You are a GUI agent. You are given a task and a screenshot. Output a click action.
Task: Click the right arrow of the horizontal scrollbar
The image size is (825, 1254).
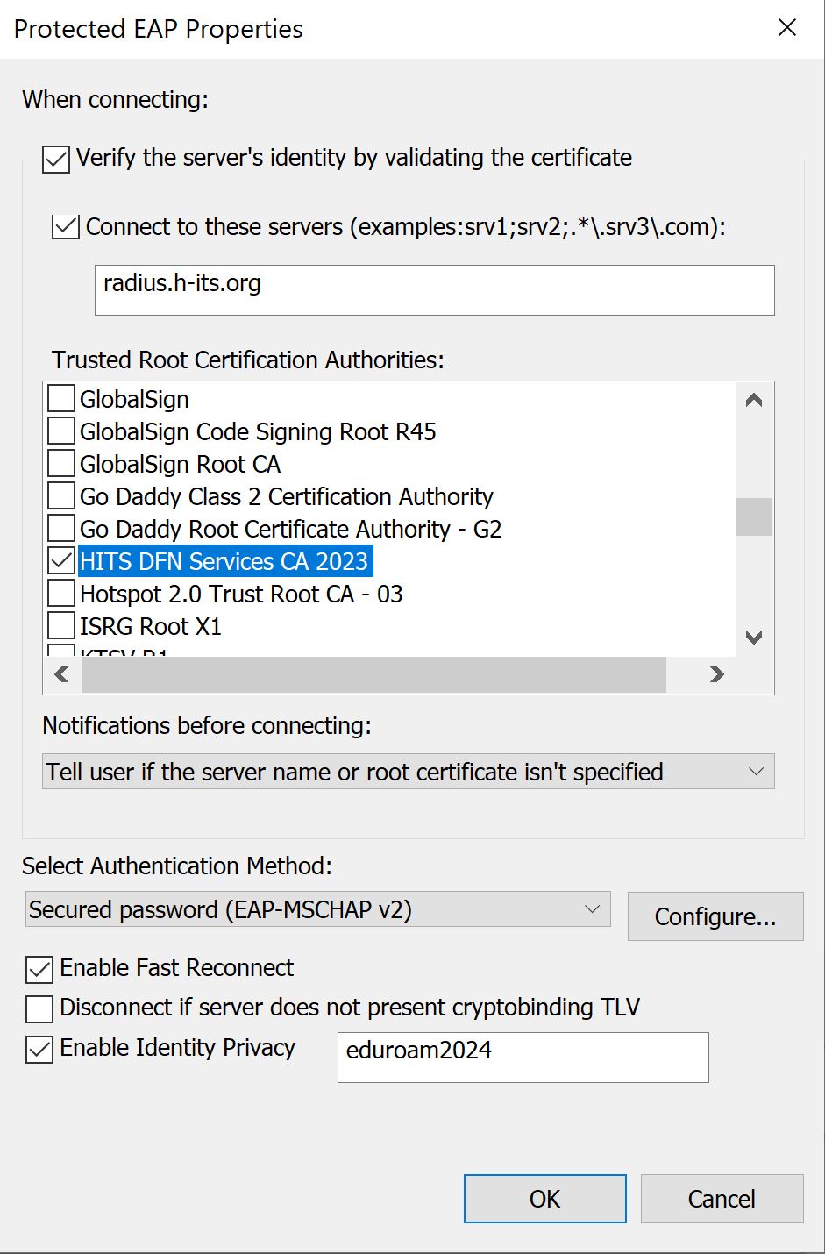pos(716,675)
